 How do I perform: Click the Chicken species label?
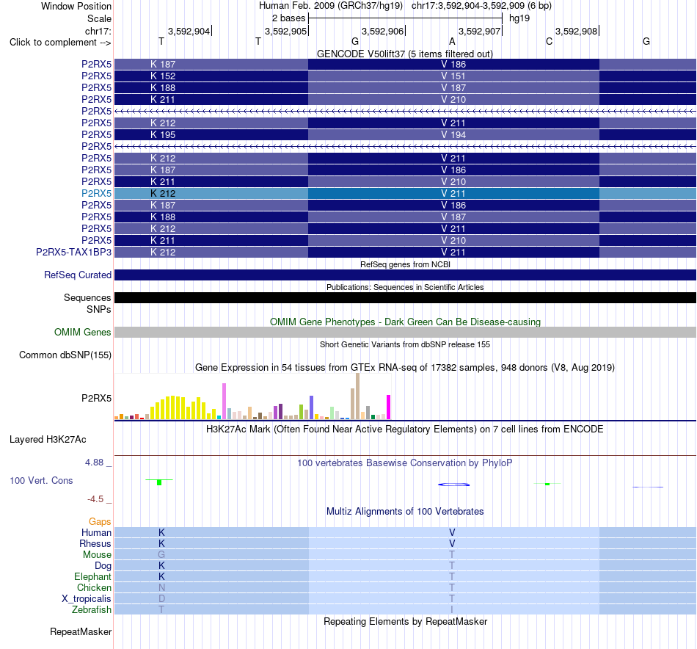[94, 587]
